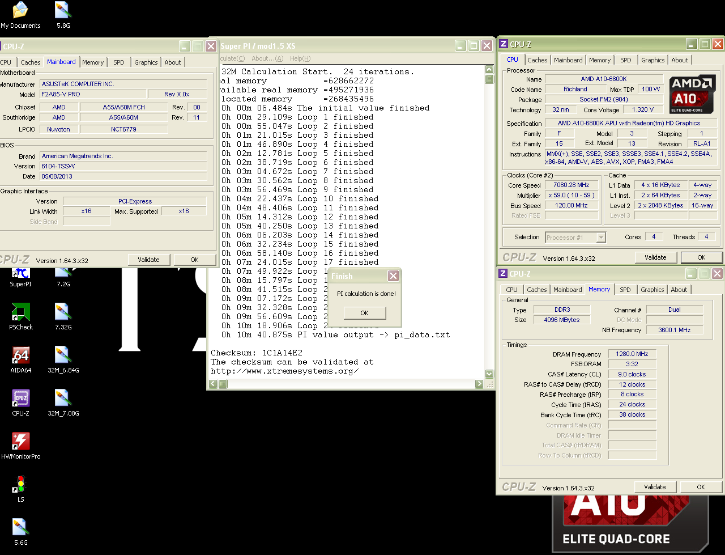Click the 'F2A85-V PRO' model value
This screenshot has height=555, width=725.
[x=93, y=95]
